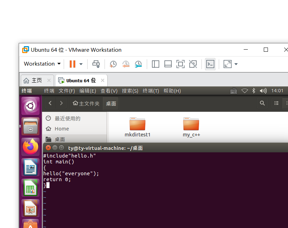Revert the virtual machine to its snapshot
The image size is (288, 228).
click(x=126, y=64)
